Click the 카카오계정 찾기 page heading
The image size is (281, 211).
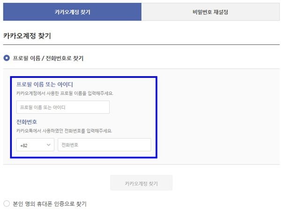coord(27,36)
